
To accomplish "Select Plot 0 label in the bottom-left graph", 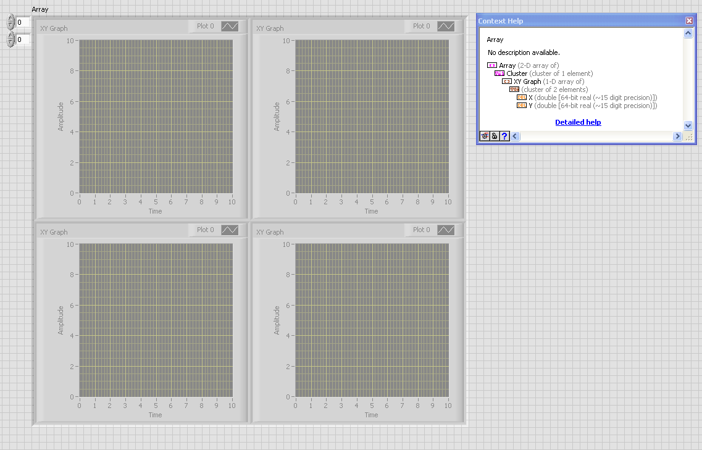I will [x=206, y=230].
